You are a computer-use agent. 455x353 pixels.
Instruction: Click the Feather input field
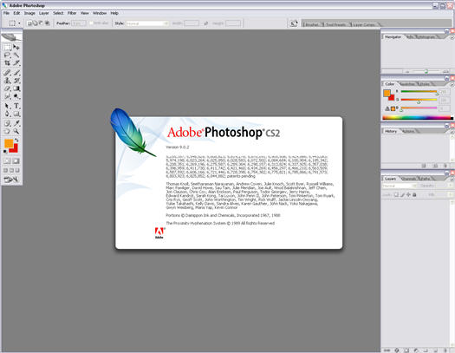pyautogui.click(x=79, y=23)
